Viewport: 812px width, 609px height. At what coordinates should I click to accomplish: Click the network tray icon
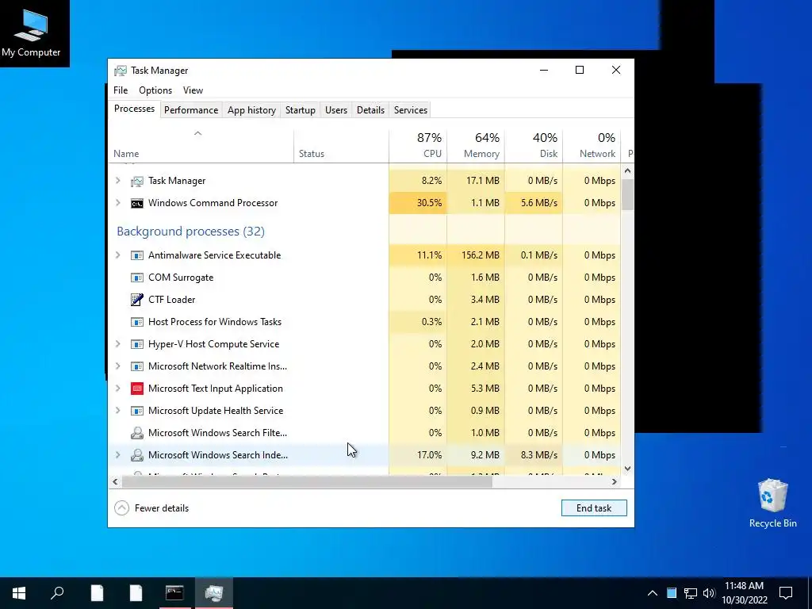tap(691, 593)
